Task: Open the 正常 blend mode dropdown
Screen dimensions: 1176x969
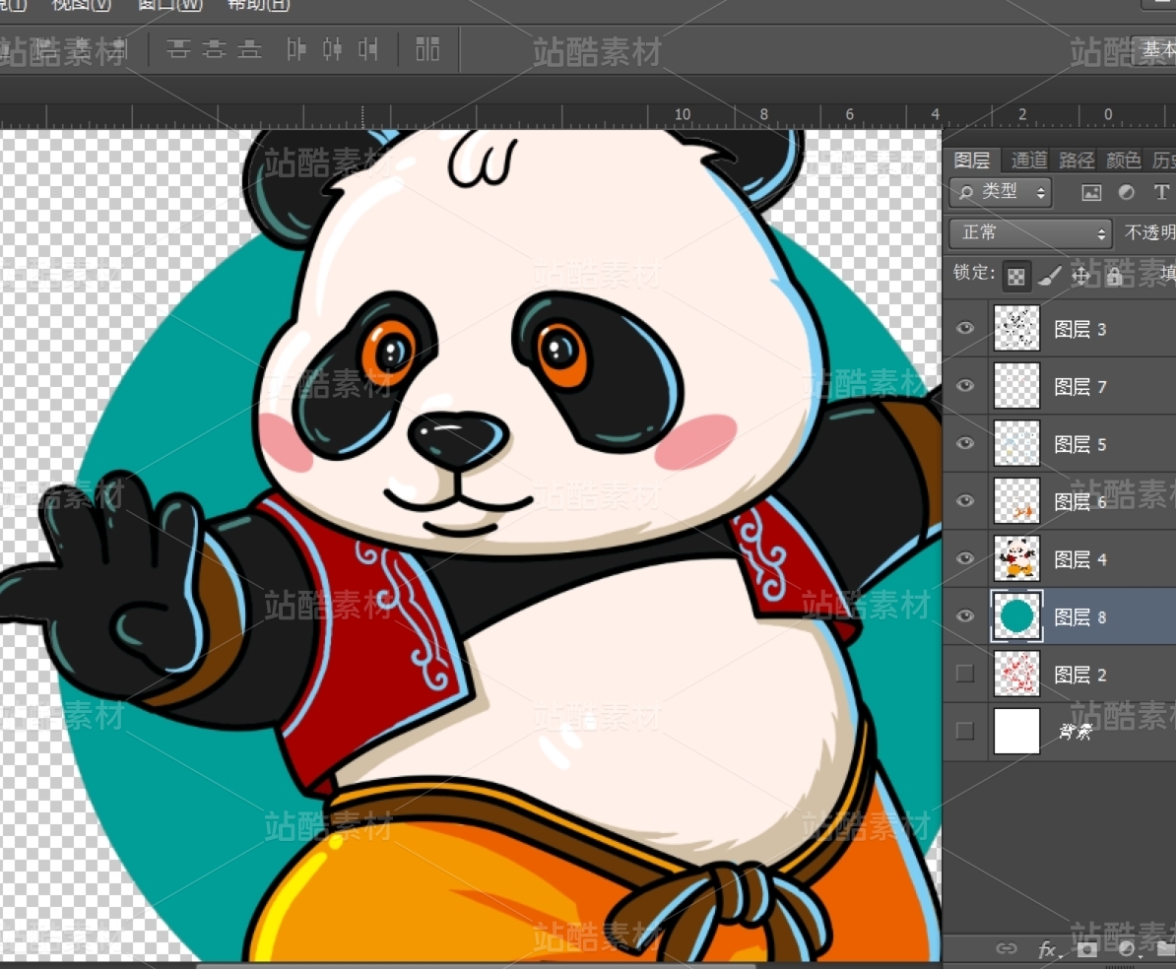Action: (1030, 232)
